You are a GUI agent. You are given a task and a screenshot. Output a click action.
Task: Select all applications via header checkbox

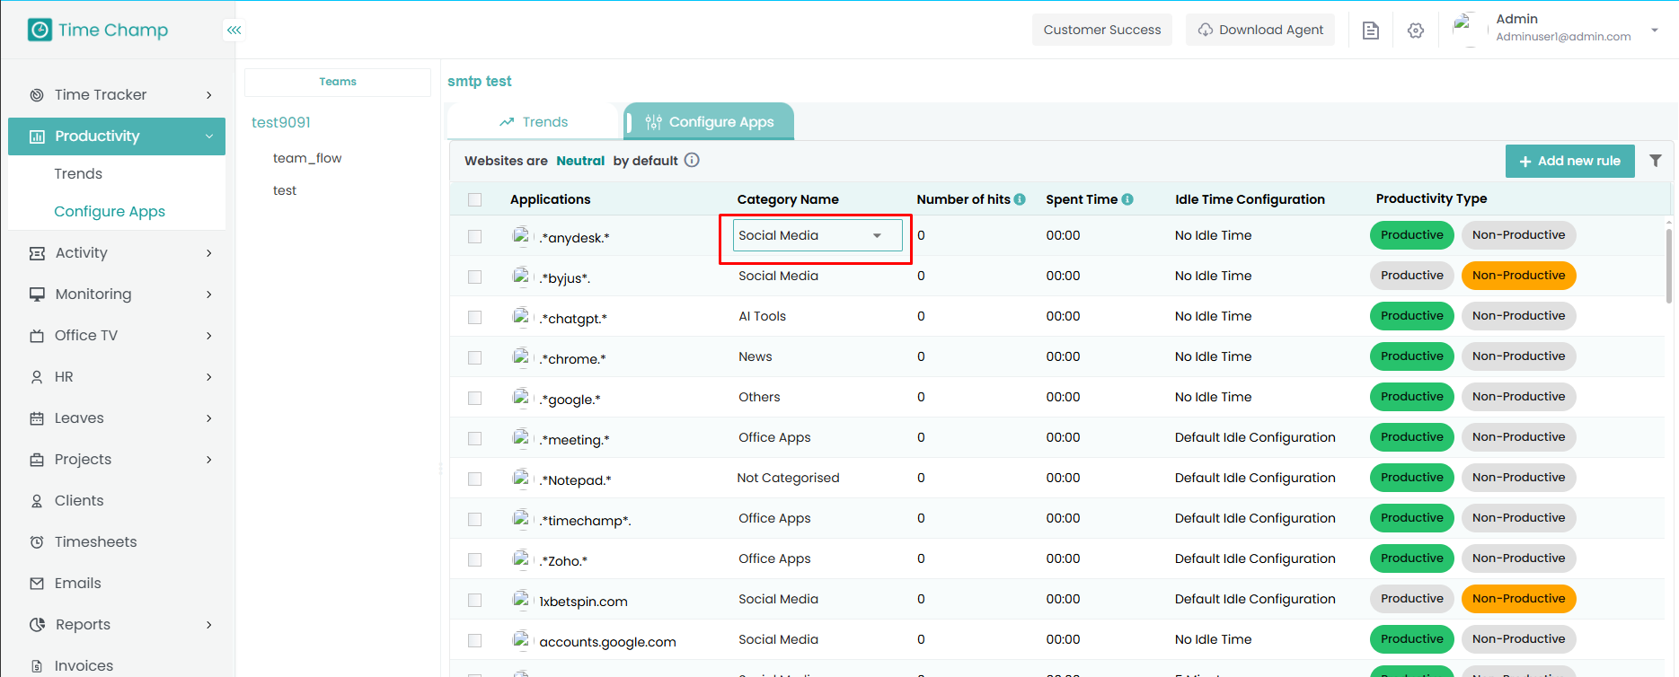[474, 200]
